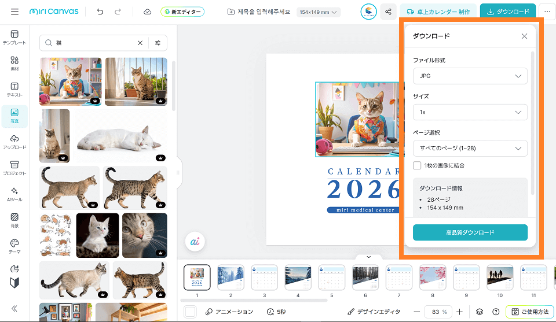
Task: Select page 2 snowy forest thumbnail
Action: click(x=231, y=277)
